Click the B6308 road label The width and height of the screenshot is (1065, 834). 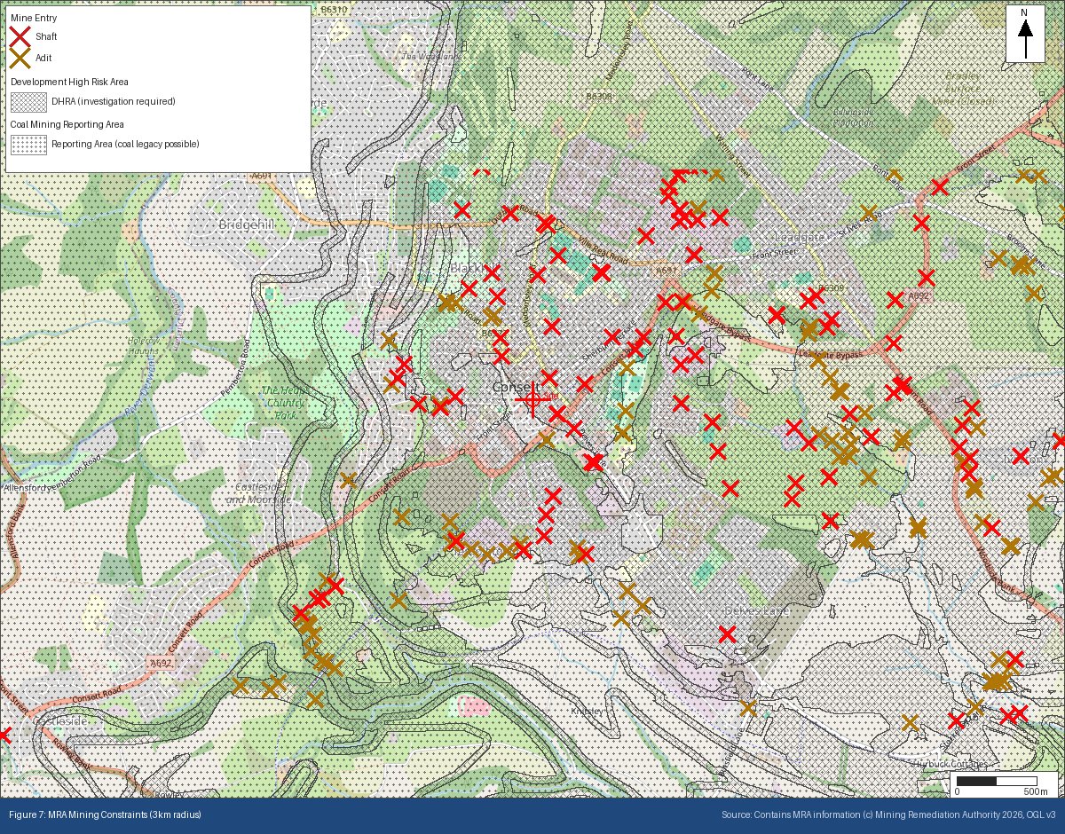600,96
